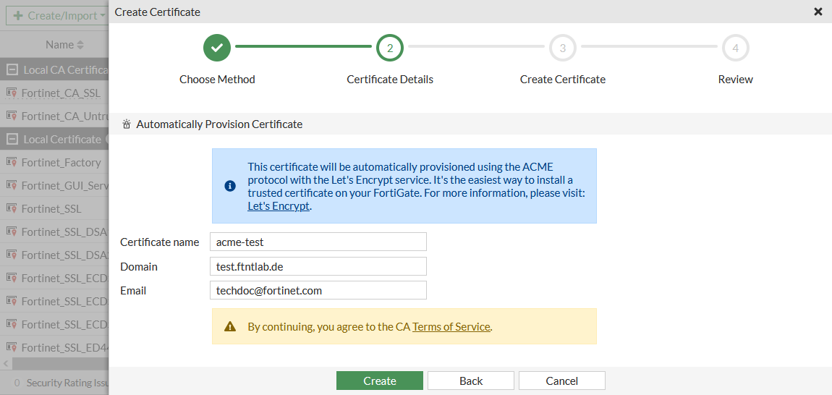832x395 pixels.
Task: Collapse the Local Certificate group
Action: pyautogui.click(x=12, y=140)
